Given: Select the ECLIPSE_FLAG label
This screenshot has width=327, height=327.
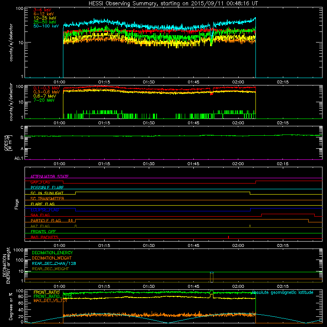Looking at the screenshot, I should pos(45,210).
